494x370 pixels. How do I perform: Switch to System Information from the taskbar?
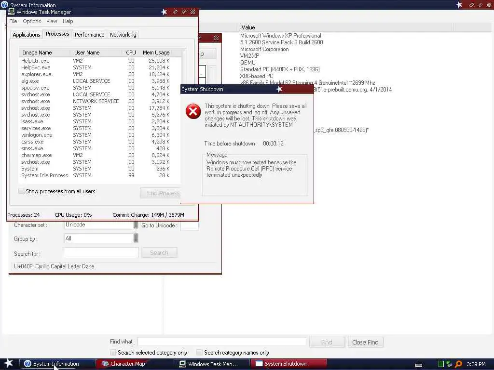click(57, 364)
